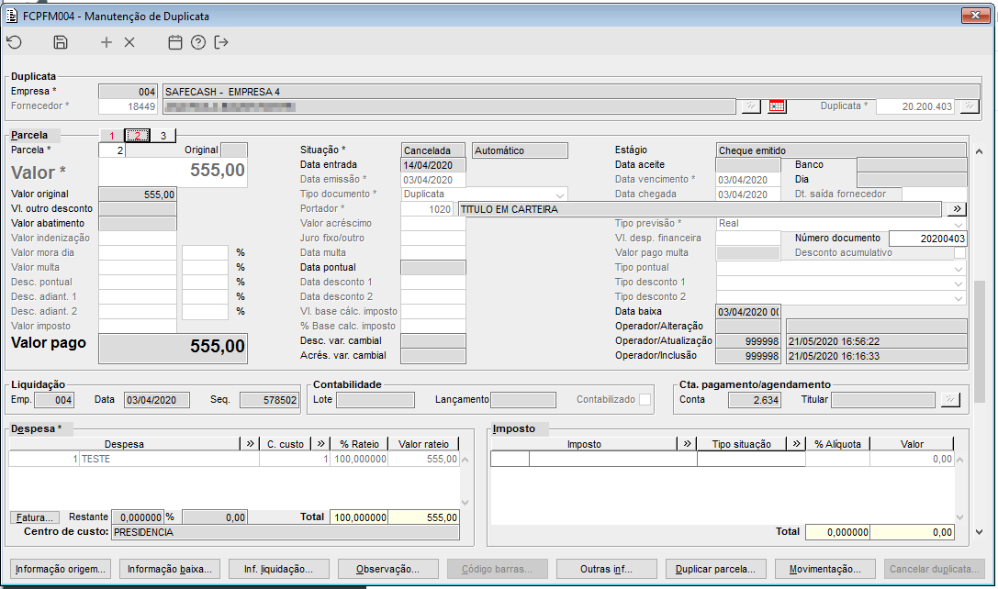
Task: Open the Tipo desconto 2 dropdown
Action: (x=959, y=297)
